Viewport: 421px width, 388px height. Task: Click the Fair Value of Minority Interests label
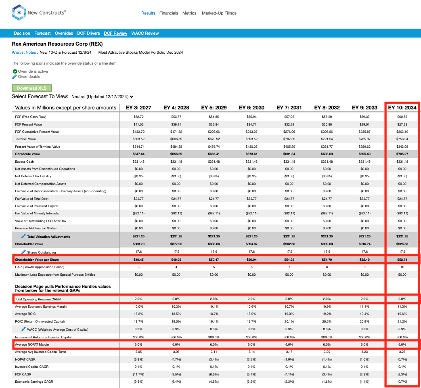pos(37,213)
